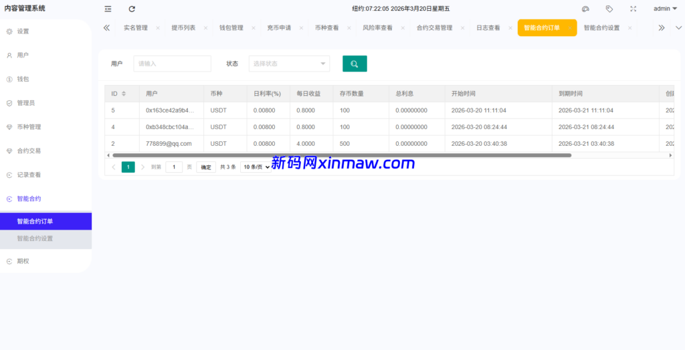Switch to the 合约交易管理 tab
The height and width of the screenshot is (350, 685).
[434, 27]
